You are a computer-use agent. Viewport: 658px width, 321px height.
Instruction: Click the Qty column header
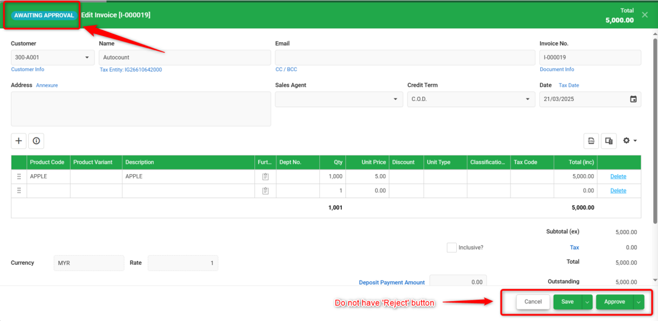pos(333,162)
